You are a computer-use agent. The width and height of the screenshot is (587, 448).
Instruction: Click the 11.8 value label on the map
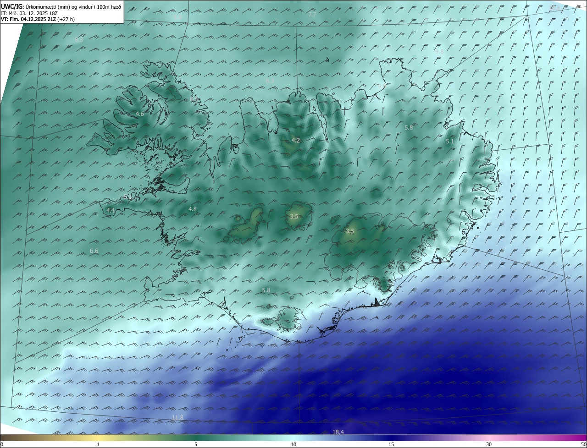click(177, 417)
